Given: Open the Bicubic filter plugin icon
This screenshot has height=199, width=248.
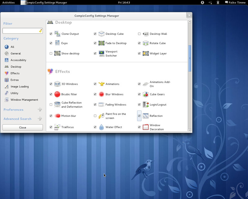Looking at the screenshot, I should pyautogui.click(x=57, y=94).
